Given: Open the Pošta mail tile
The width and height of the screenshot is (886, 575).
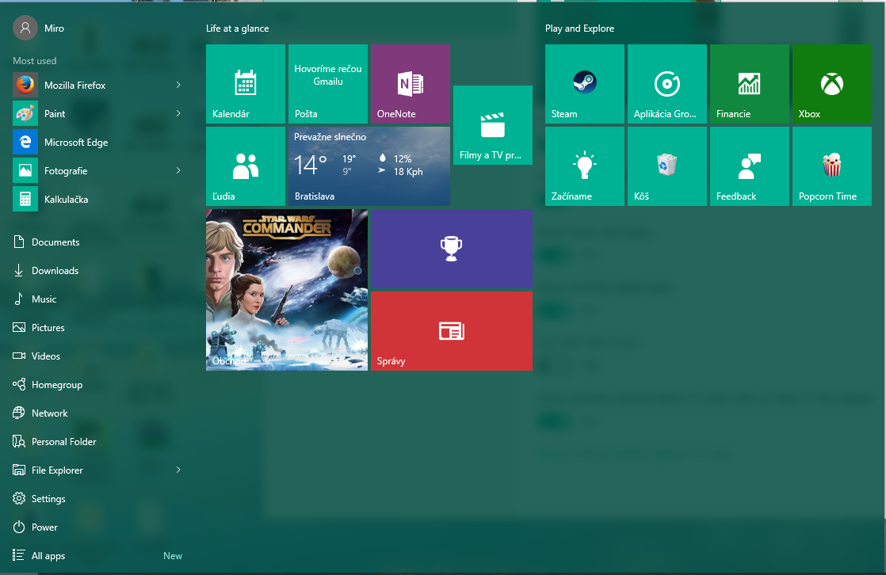Looking at the screenshot, I should (x=328, y=84).
